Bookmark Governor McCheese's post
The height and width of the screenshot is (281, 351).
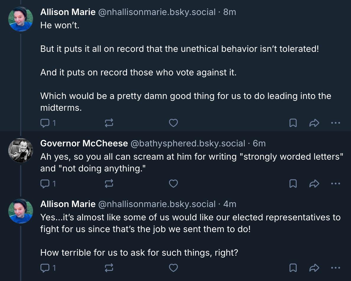(293, 184)
